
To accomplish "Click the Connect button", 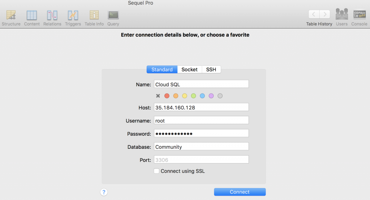I will click(x=240, y=192).
